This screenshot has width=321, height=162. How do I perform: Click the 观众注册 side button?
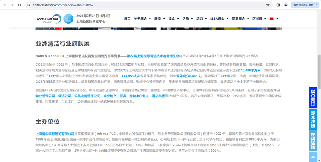pos(313,119)
